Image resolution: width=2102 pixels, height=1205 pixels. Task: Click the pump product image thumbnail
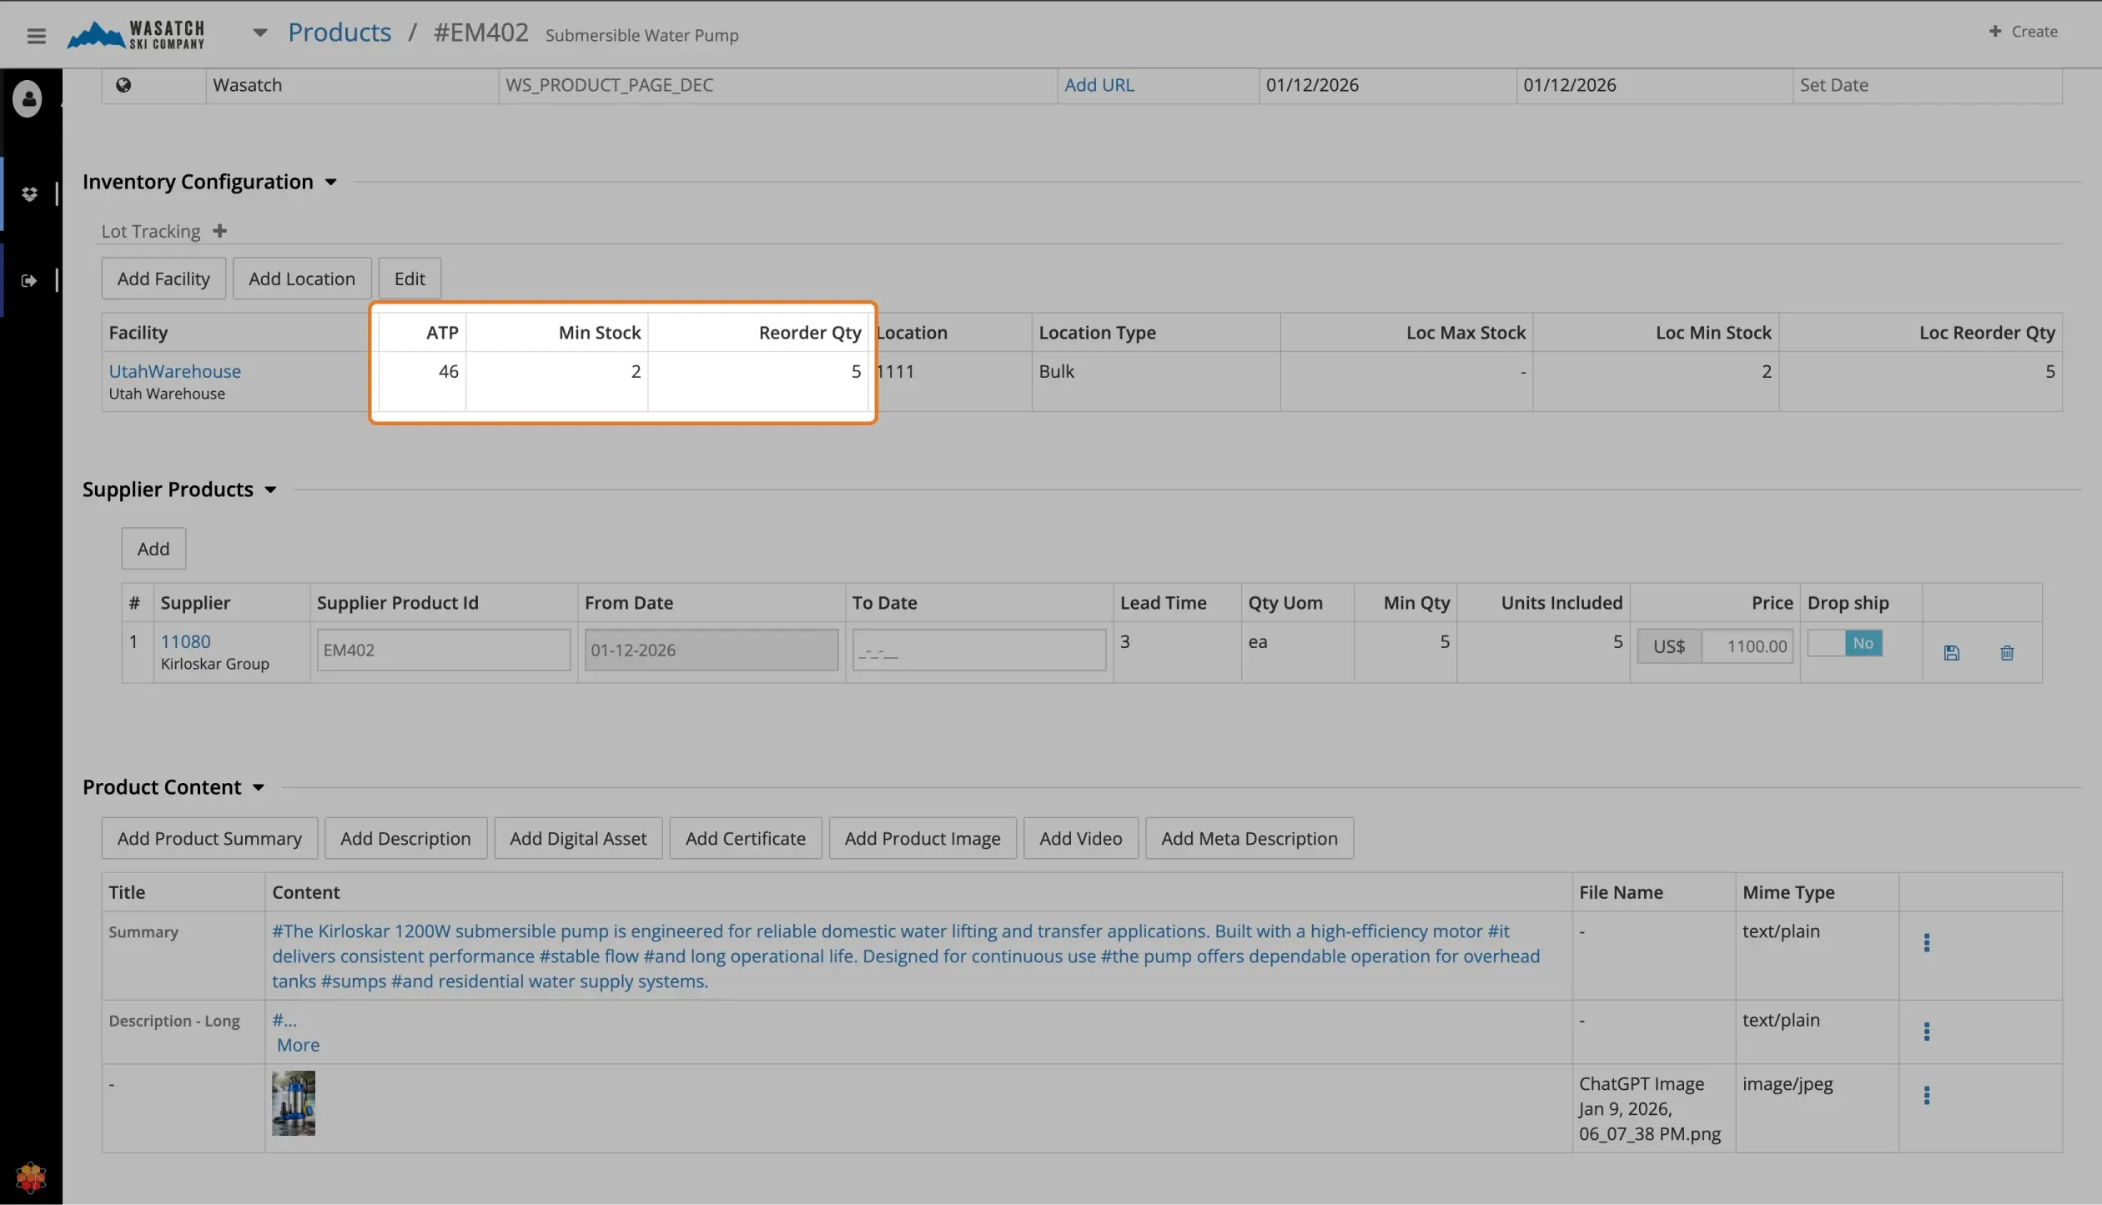pos(294,1104)
